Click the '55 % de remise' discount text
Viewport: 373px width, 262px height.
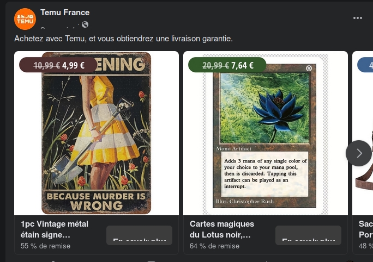pos(45,246)
